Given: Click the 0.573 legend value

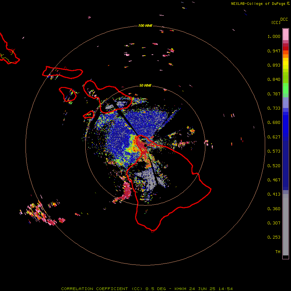Looking at the screenshot, I should point(274,151).
